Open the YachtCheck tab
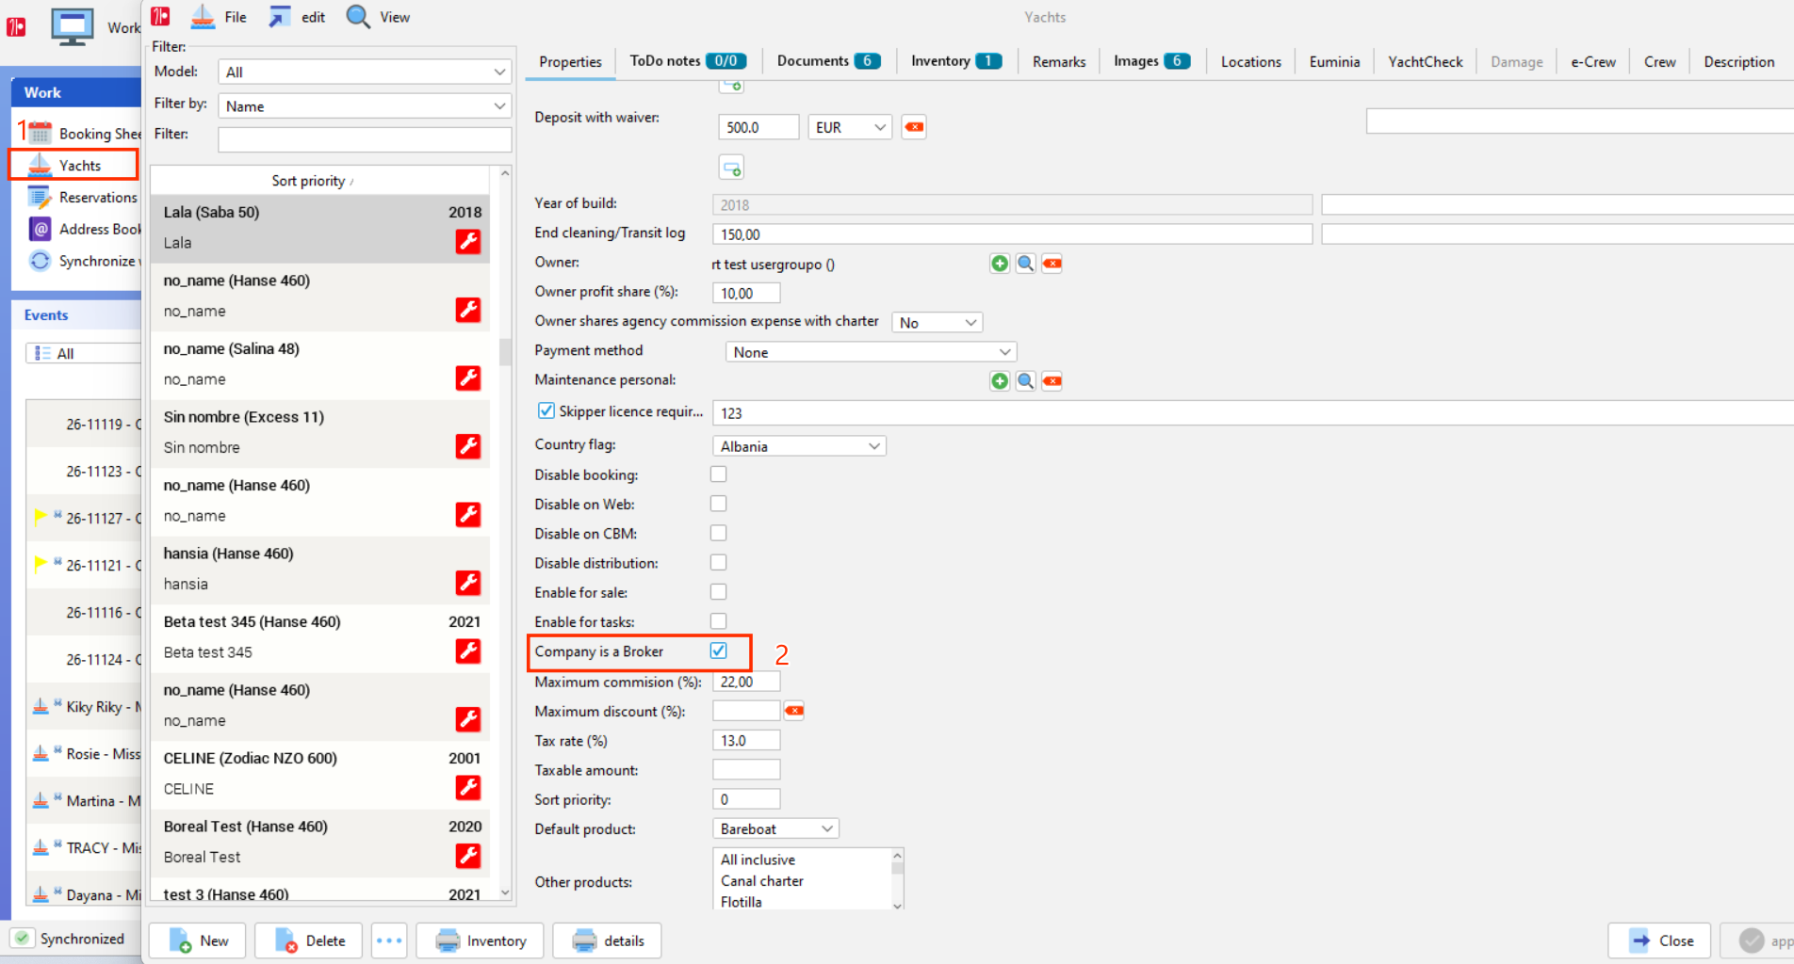This screenshot has height=964, width=1794. (x=1425, y=62)
